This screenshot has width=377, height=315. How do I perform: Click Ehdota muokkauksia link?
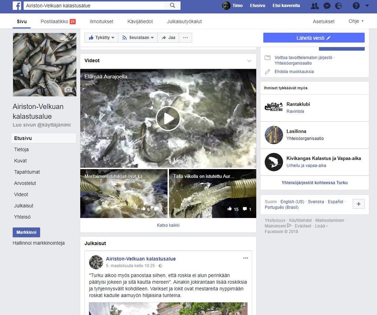coord(294,72)
